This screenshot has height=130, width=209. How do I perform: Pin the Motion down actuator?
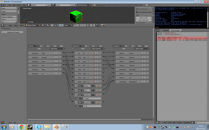(x=140, y=73)
